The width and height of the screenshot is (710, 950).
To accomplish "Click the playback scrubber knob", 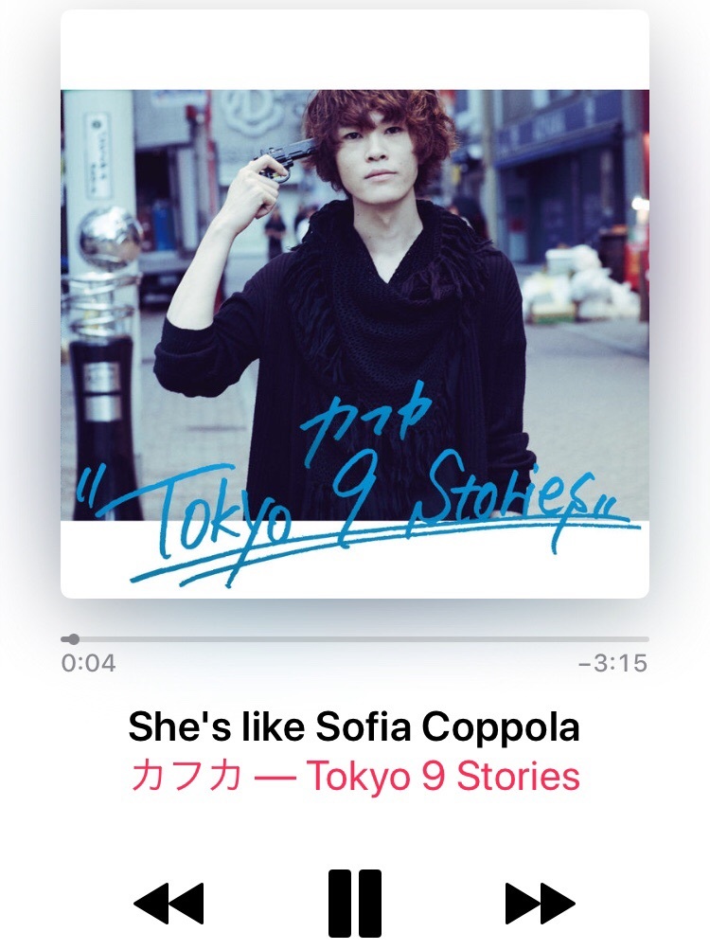I will (x=73, y=639).
